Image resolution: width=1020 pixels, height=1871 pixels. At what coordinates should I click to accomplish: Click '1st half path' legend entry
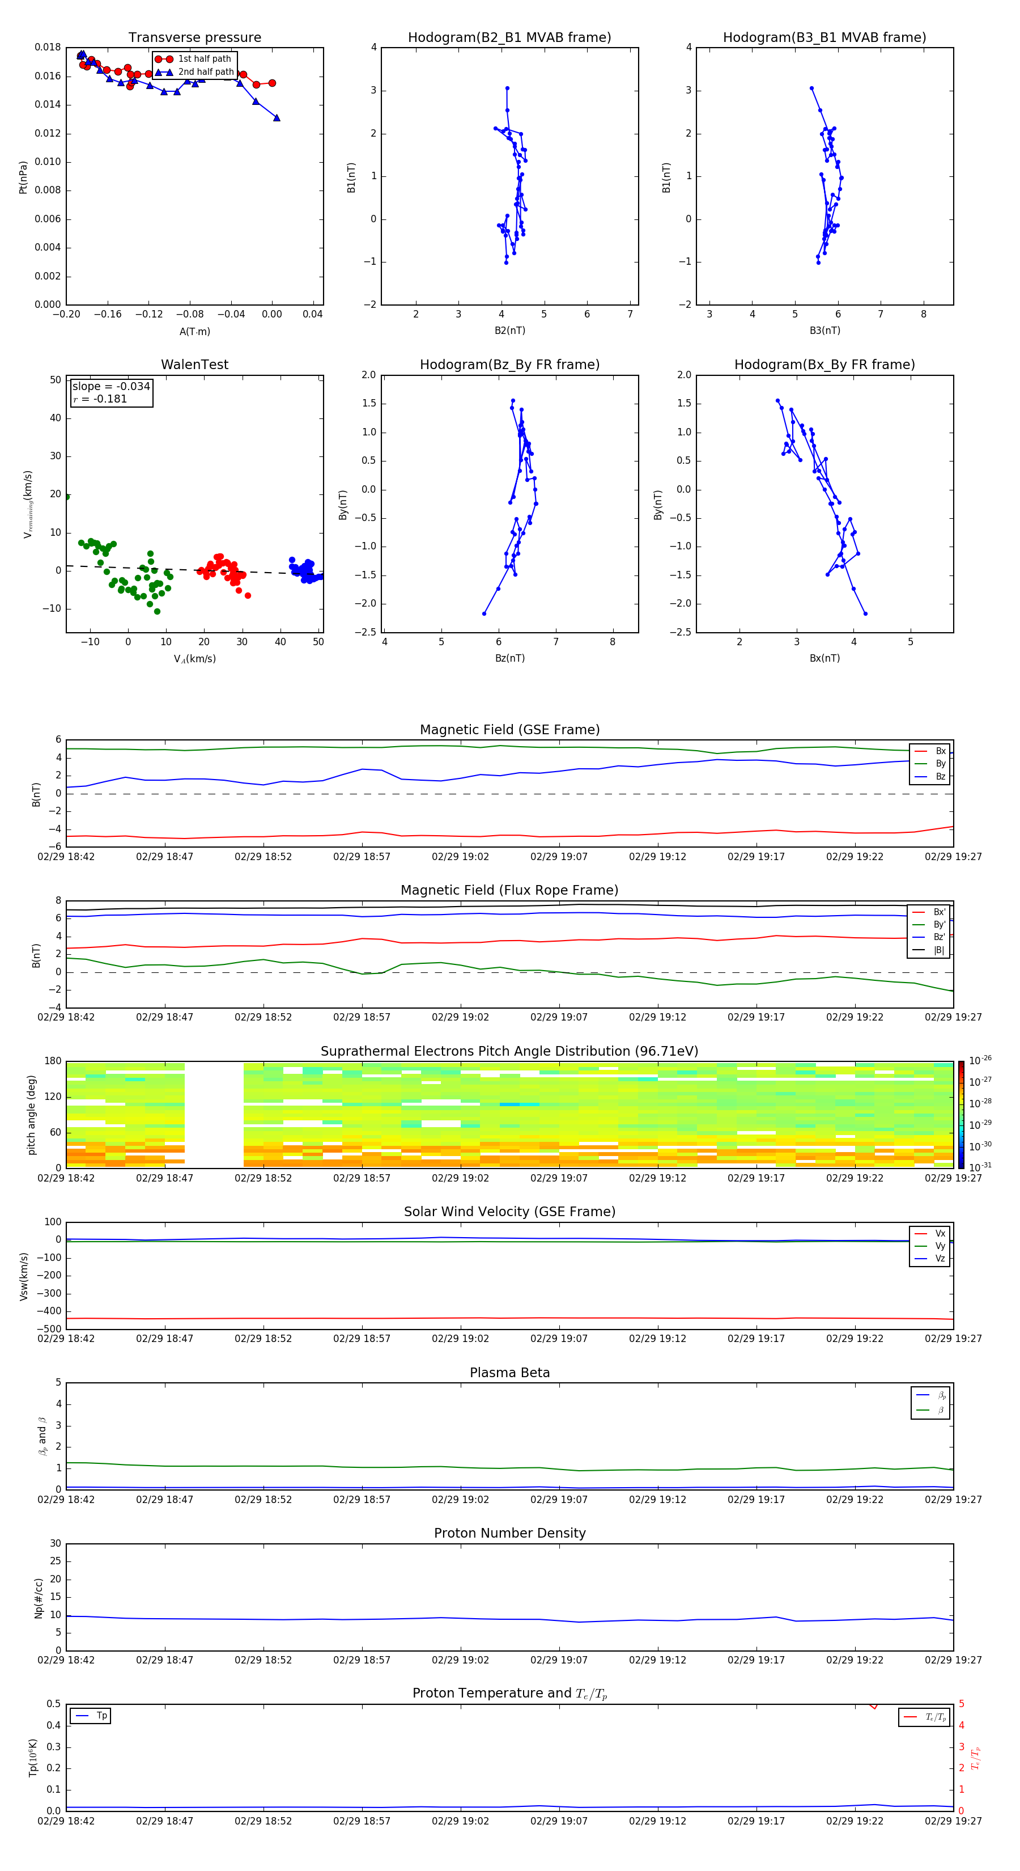pyautogui.click(x=194, y=59)
